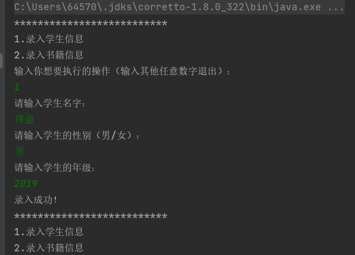
Task: Click the 输入你想要执行的操作 prompt line
Action: [122, 71]
